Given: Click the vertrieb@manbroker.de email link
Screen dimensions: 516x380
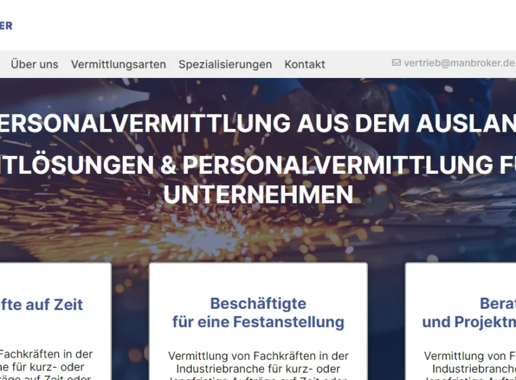Looking at the screenshot, I should point(459,62).
